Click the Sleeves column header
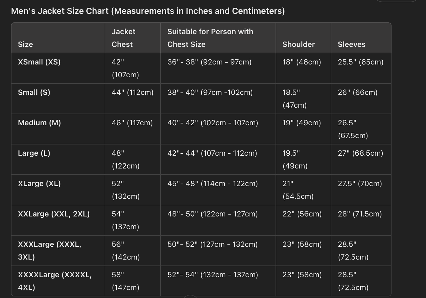 (351, 44)
